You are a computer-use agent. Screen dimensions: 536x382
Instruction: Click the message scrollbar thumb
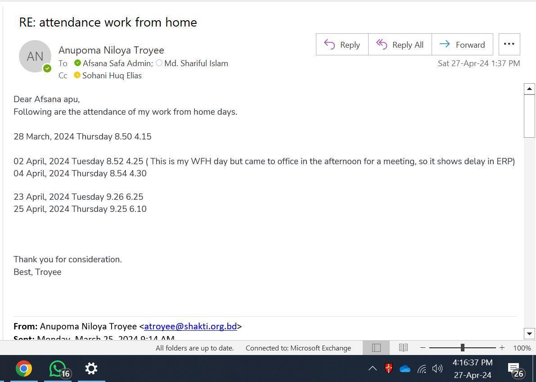click(529, 116)
